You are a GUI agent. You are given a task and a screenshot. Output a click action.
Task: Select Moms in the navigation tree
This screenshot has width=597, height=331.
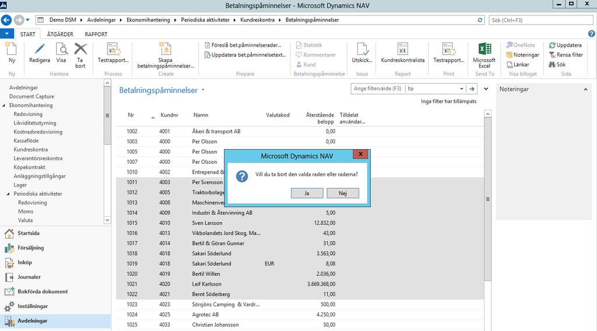click(x=26, y=212)
